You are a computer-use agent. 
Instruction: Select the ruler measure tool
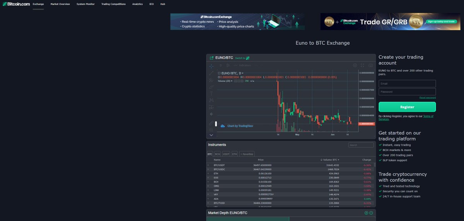211,123
